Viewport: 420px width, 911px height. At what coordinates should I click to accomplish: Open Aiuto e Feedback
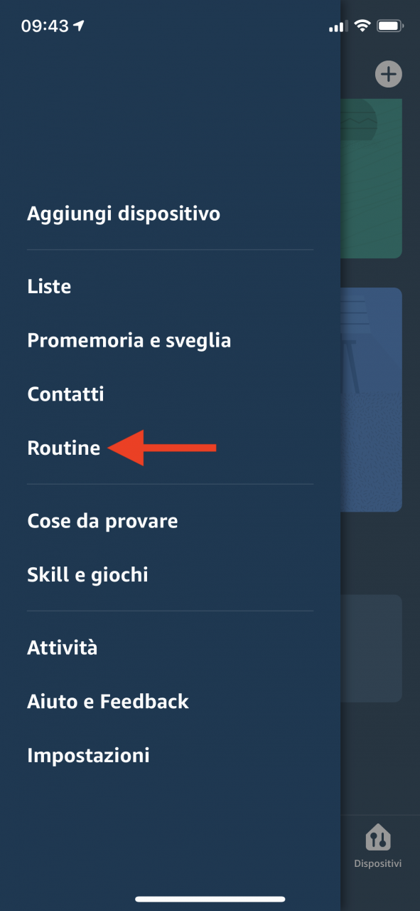pos(108,701)
